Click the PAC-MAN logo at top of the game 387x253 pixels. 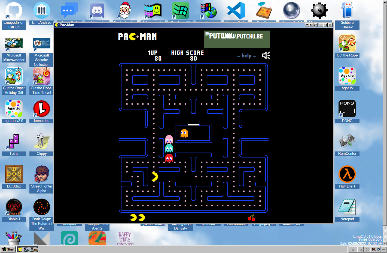point(138,37)
